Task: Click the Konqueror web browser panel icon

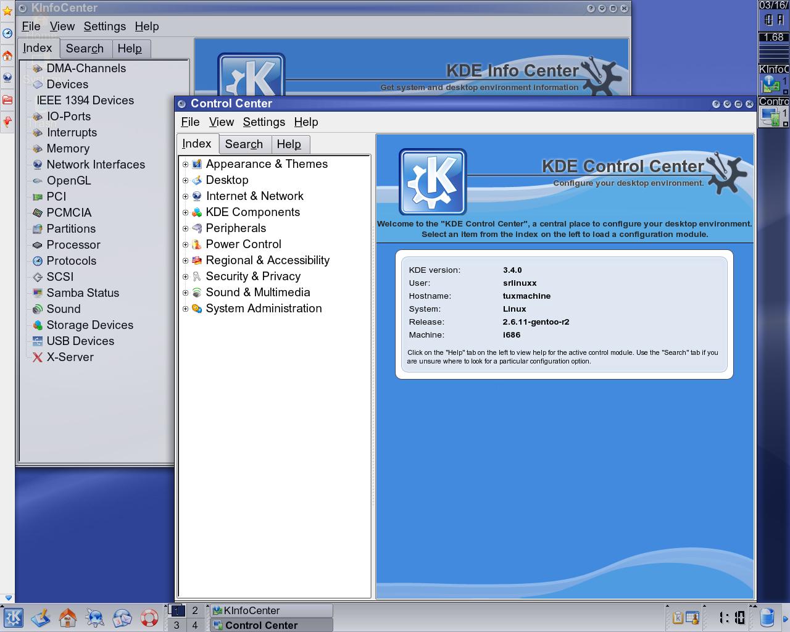Action: click(95, 617)
